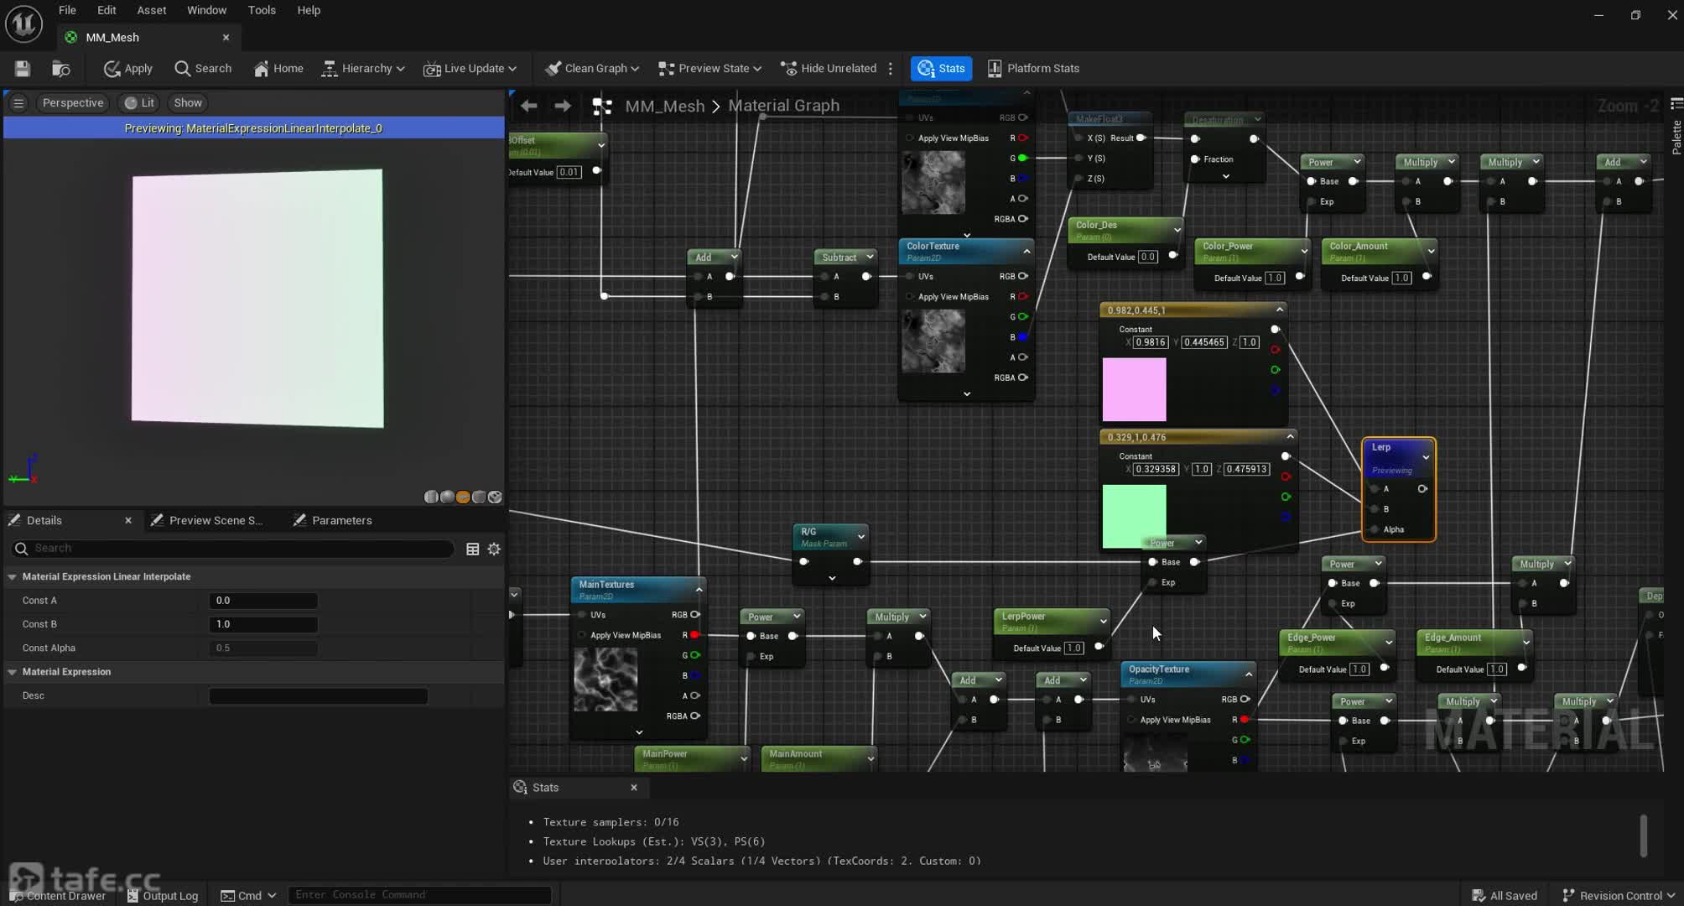
Task: Open the Details property matrix grid icon
Action: (x=473, y=549)
